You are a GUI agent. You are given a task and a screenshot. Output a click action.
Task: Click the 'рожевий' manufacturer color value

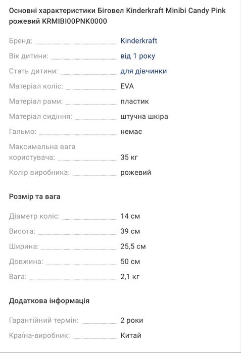pos(136,172)
